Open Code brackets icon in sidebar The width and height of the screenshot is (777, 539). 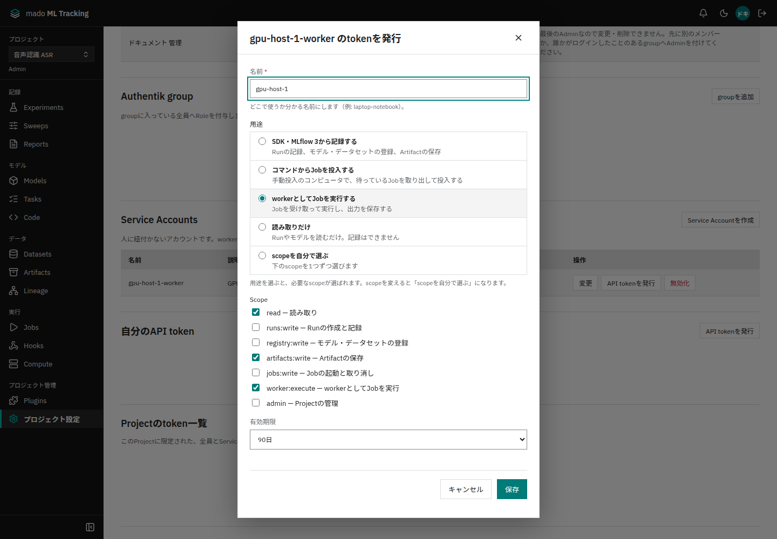(13, 217)
